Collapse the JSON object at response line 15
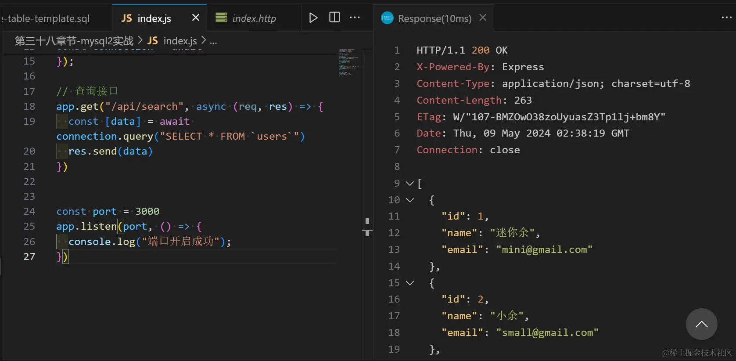Image resolution: width=736 pixels, height=361 pixels. click(409, 283)
